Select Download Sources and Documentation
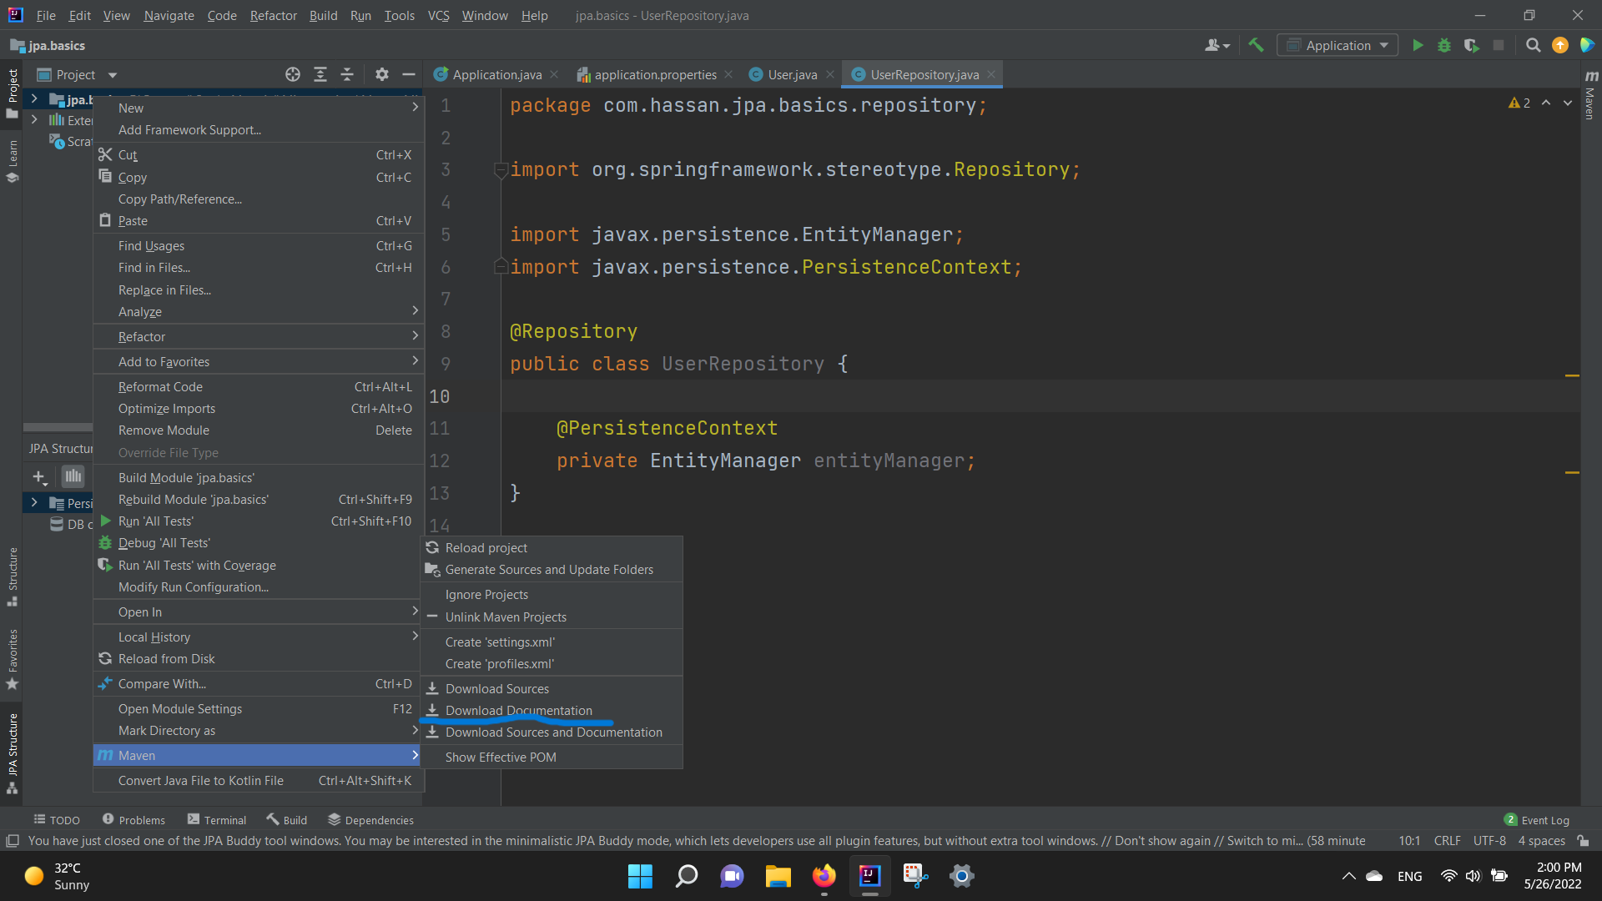Image resolution: width=1602 pixels, height=901 pixels. pos(552,732)
